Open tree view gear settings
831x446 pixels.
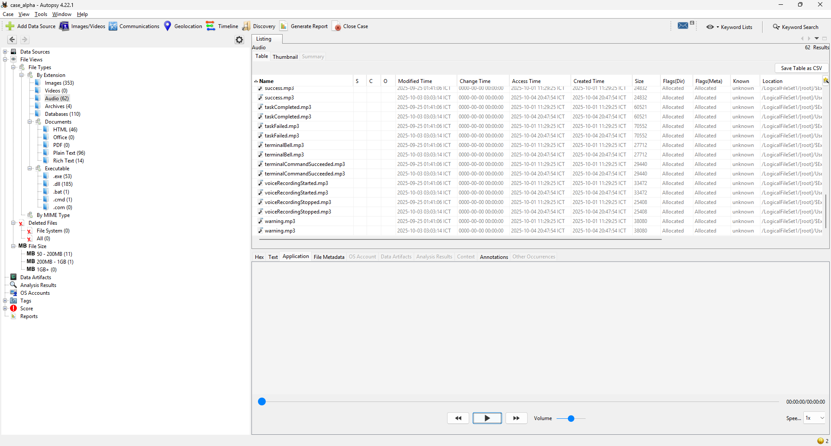[x=239, y=40]
